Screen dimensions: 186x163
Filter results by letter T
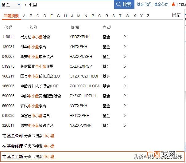120,16
